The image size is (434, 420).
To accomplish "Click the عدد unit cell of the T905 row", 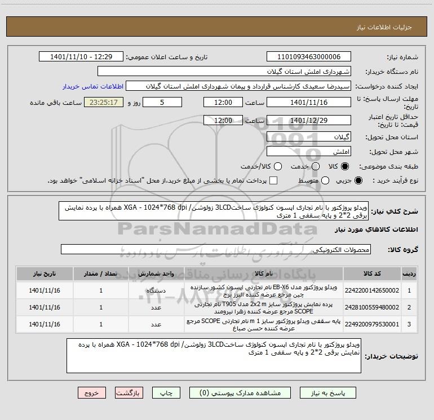I will pos(156,308).
